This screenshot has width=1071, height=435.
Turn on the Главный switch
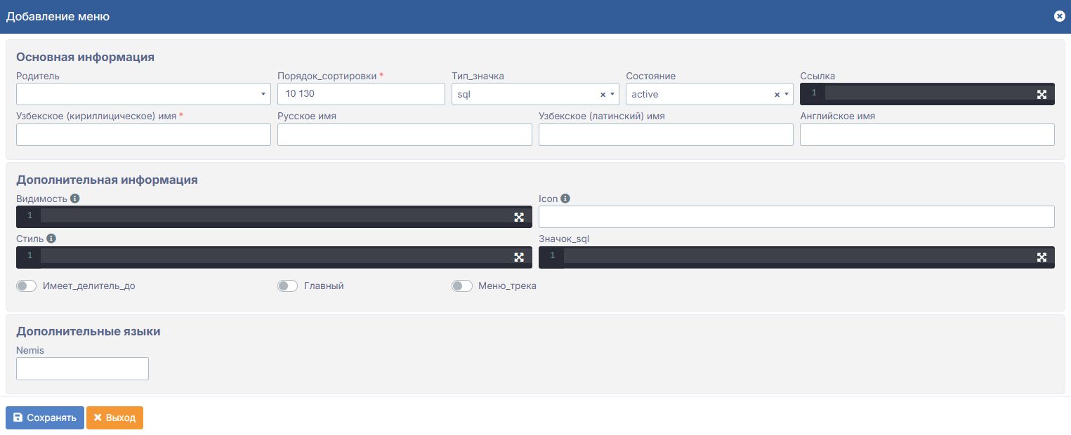288,286
